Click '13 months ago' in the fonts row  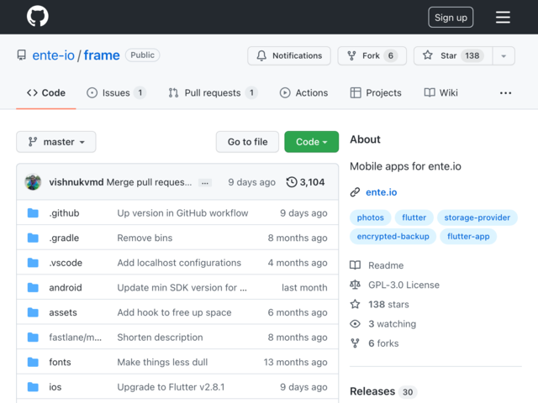point(295,362)
